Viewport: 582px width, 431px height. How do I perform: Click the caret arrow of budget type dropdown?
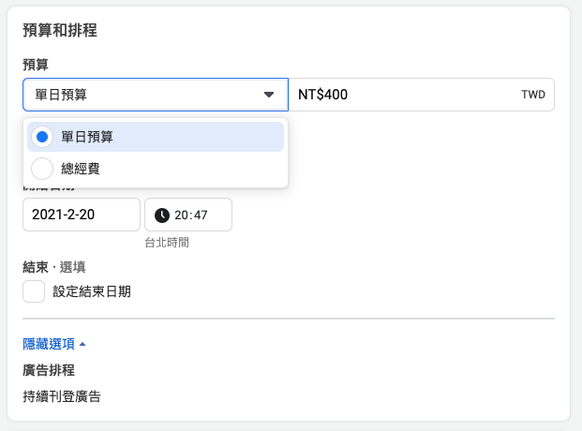click(269, 95)
